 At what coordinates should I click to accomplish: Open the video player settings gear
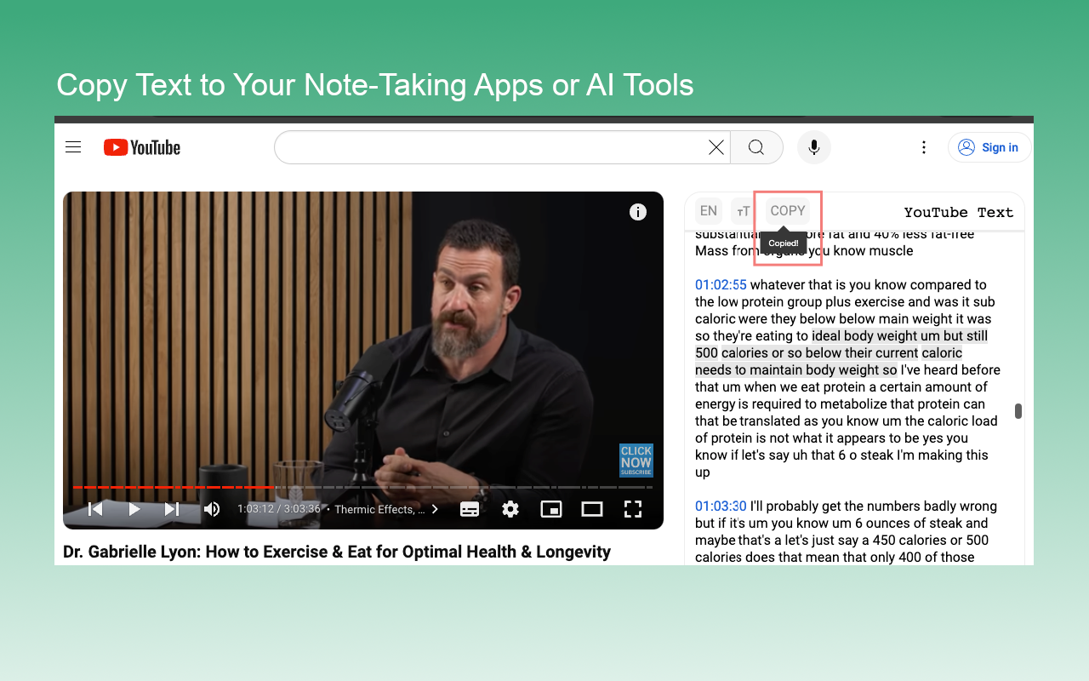pyautogui.click(x=510, y=508)
